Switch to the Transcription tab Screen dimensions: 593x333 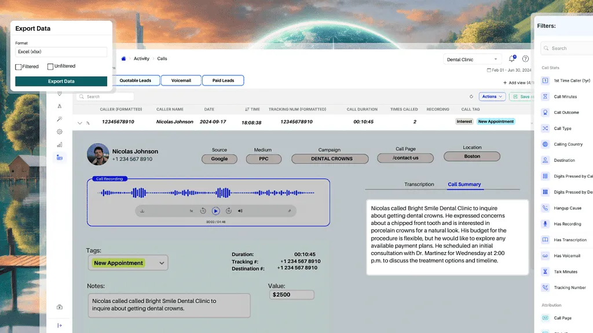(x=419, y=184)
